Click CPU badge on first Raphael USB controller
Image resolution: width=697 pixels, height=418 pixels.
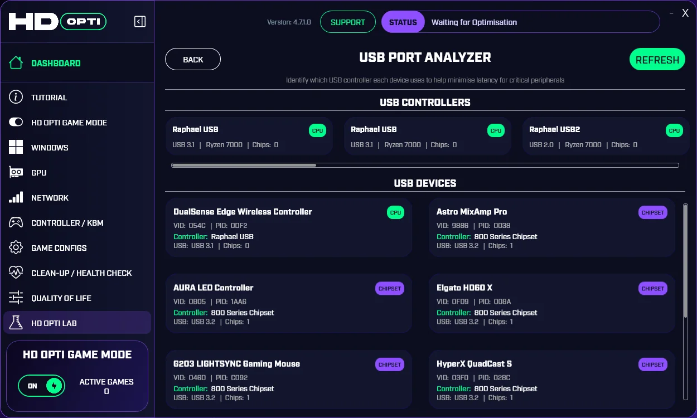click(317, 130)
